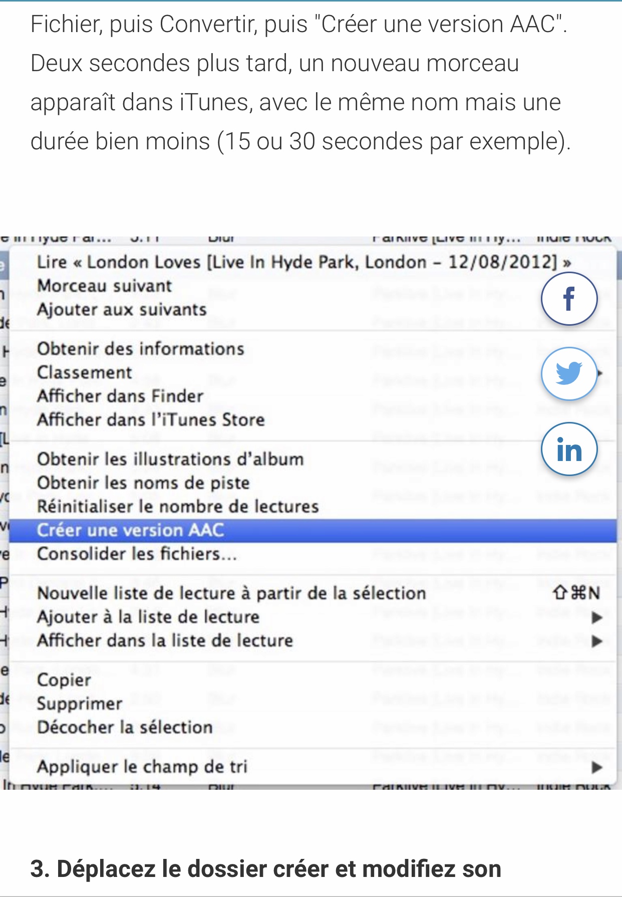Open 'Classement' menu entry
The image size is (622, 897).
click(x=84, y=372)
